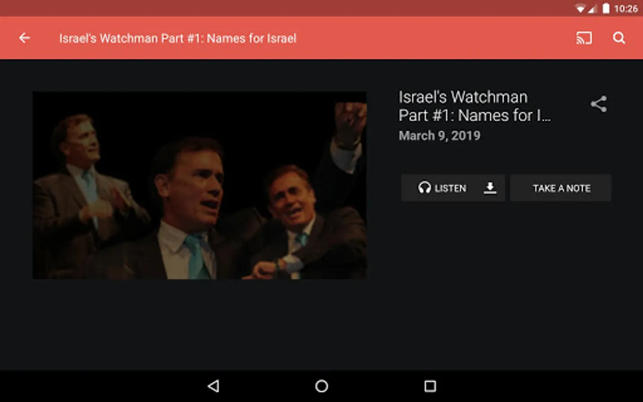Tap the battery status icon
The width and height of the screenshot is (643, 402).
coord(606,8)
